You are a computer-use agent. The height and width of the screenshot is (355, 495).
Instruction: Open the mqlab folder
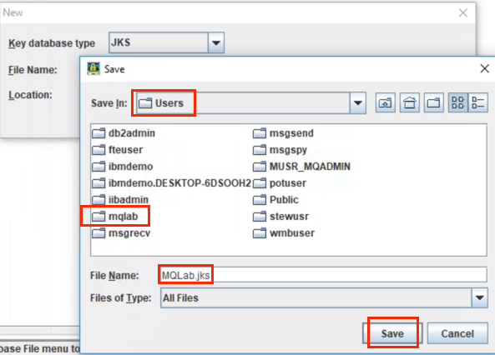[115, 217]
